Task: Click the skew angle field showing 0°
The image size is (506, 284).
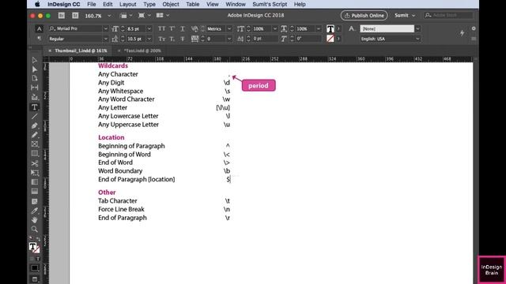Action: point(308,39)
